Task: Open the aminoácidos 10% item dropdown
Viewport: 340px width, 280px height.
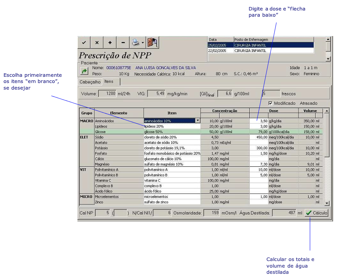Action: click(197, 121)
